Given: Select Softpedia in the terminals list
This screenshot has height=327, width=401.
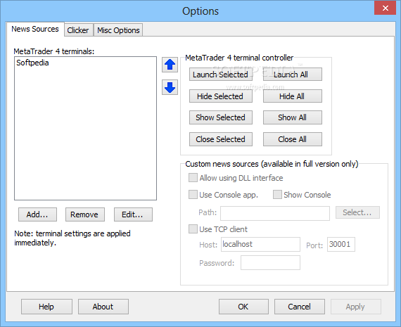Looking at the screenshot, I should pyautogui.click(x=32, y=63).
